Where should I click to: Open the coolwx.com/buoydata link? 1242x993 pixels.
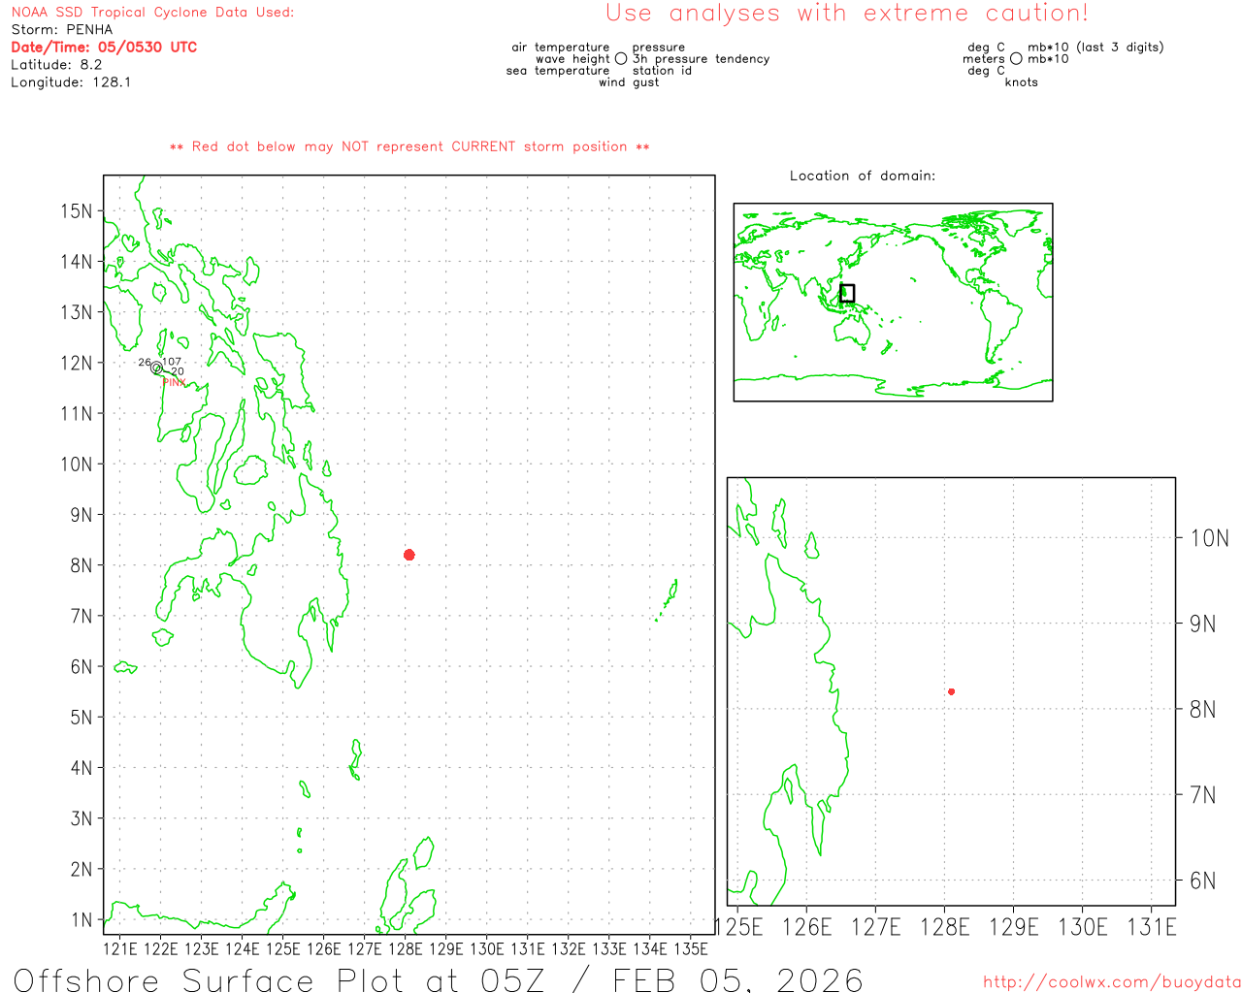pyautogui.click(x=1111, y=982)
